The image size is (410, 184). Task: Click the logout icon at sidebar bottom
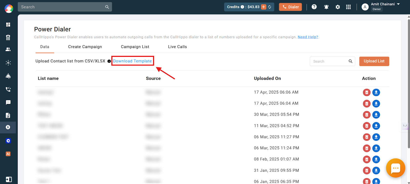tap(9, 179)
